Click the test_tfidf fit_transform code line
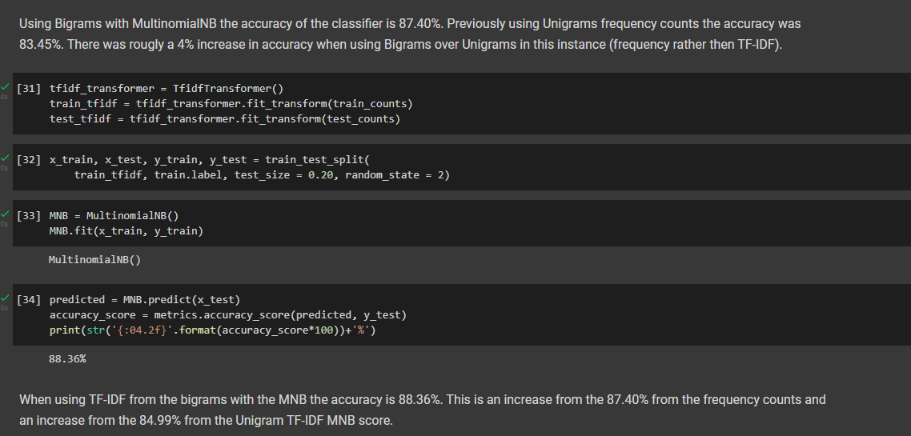 [225, 119]
